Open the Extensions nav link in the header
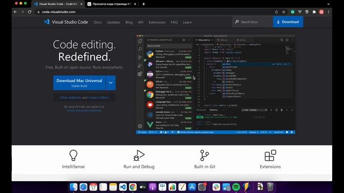 (157, 23)
